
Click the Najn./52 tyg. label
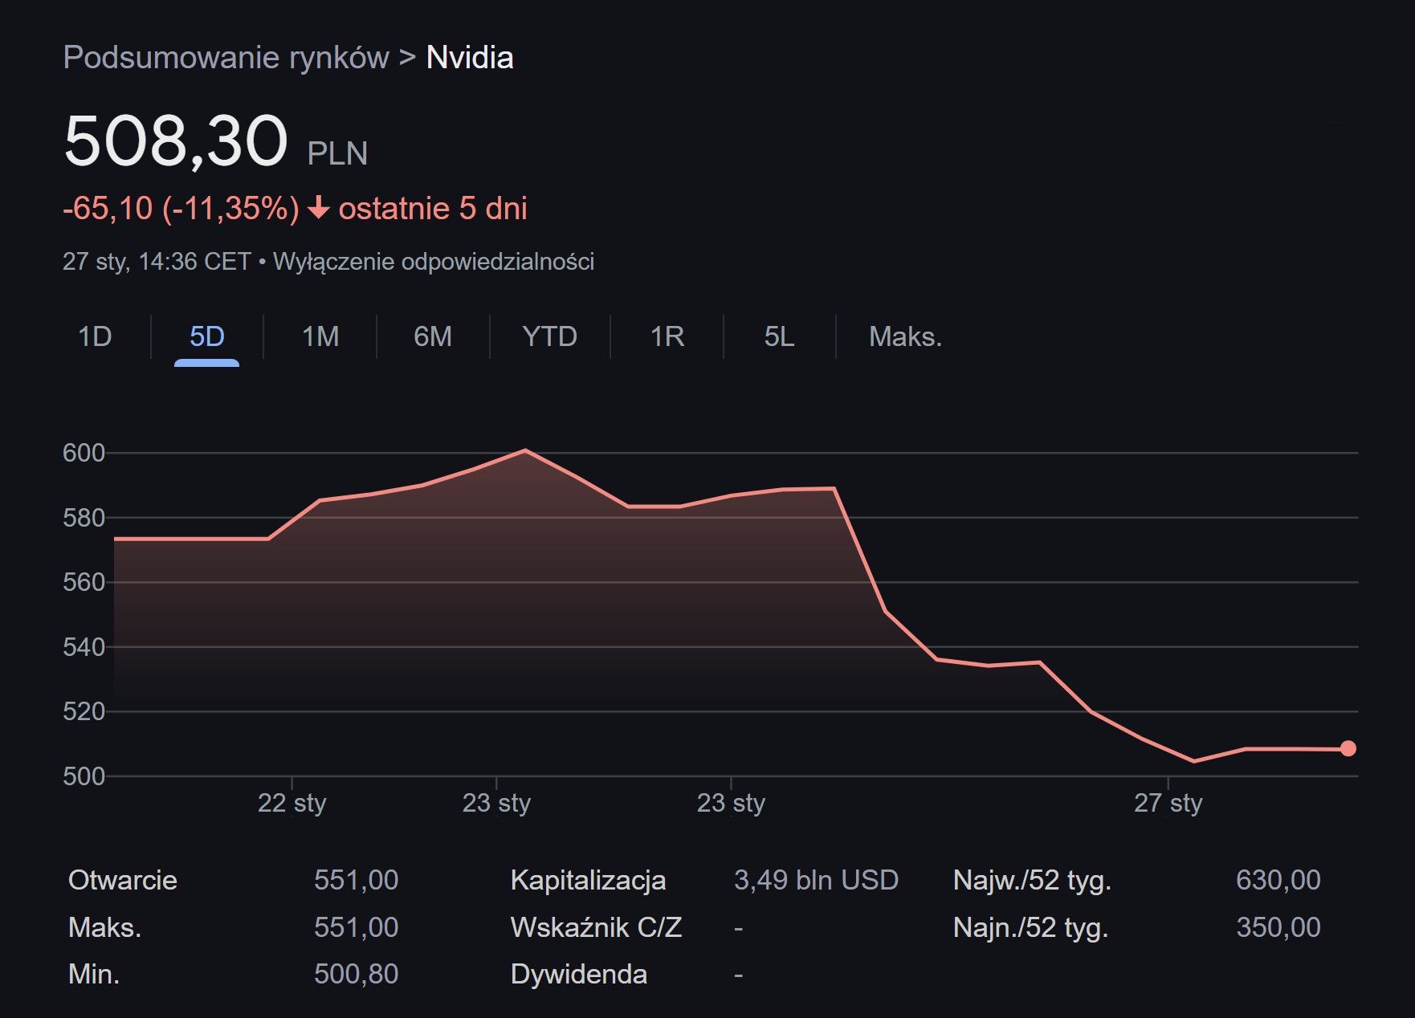(x=1030, y=927)
